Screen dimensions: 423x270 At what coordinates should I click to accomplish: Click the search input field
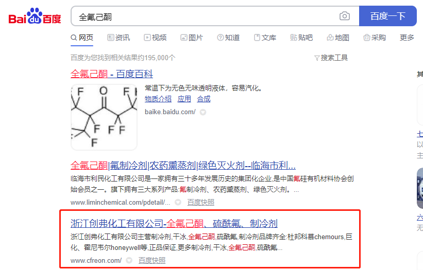206,16
